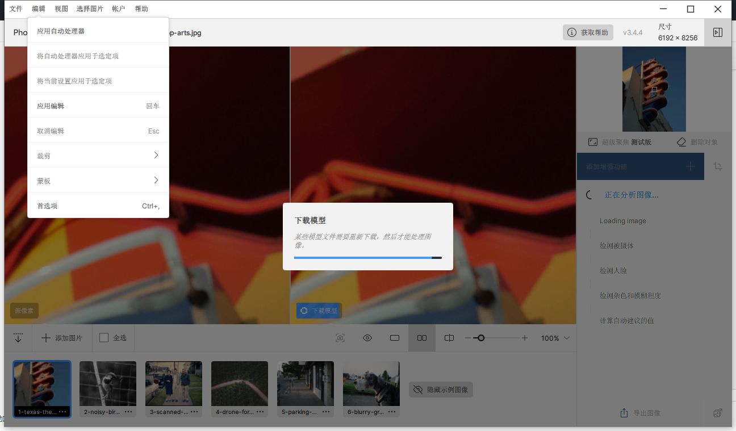Open the 100% zoom level dropdown

click(555, 338)
